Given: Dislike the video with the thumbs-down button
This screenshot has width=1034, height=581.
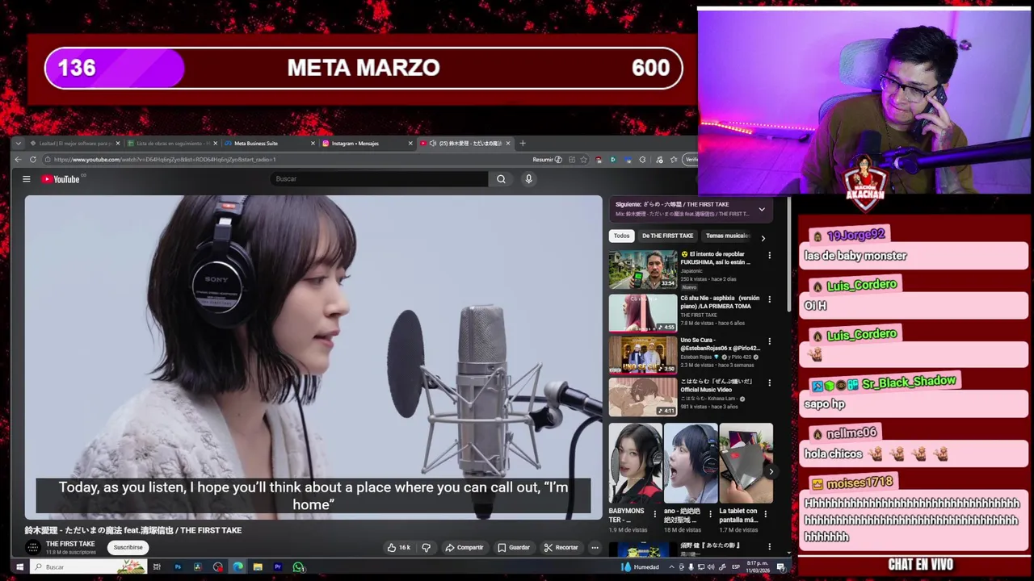Looking at the screenshot, I should pyautogui.click(x=426, y=547).
